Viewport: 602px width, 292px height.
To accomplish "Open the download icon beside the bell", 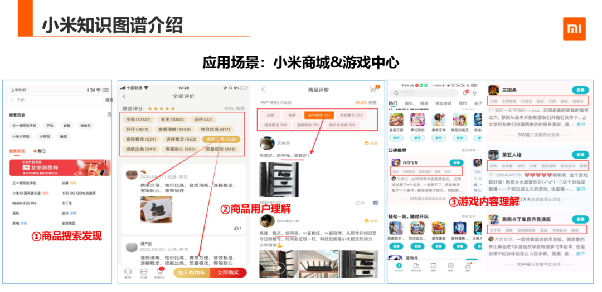I will [474, 93].
